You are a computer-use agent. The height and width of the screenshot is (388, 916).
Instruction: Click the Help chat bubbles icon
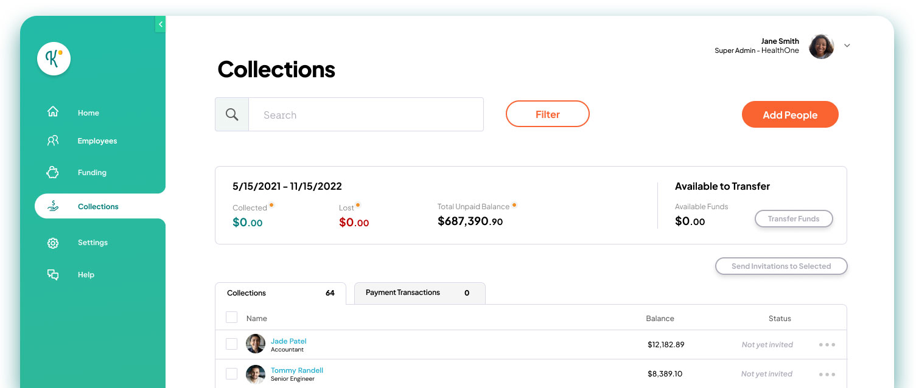click(x=53, y=274)
